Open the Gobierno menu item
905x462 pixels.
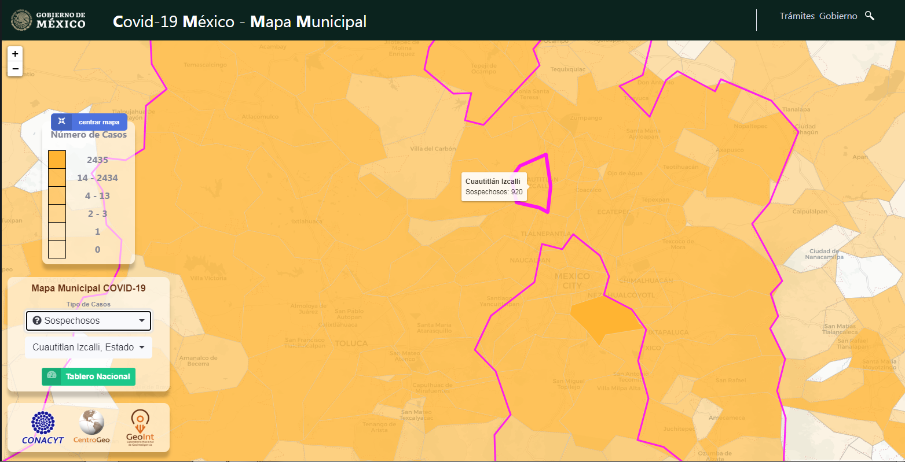(838, 16)
